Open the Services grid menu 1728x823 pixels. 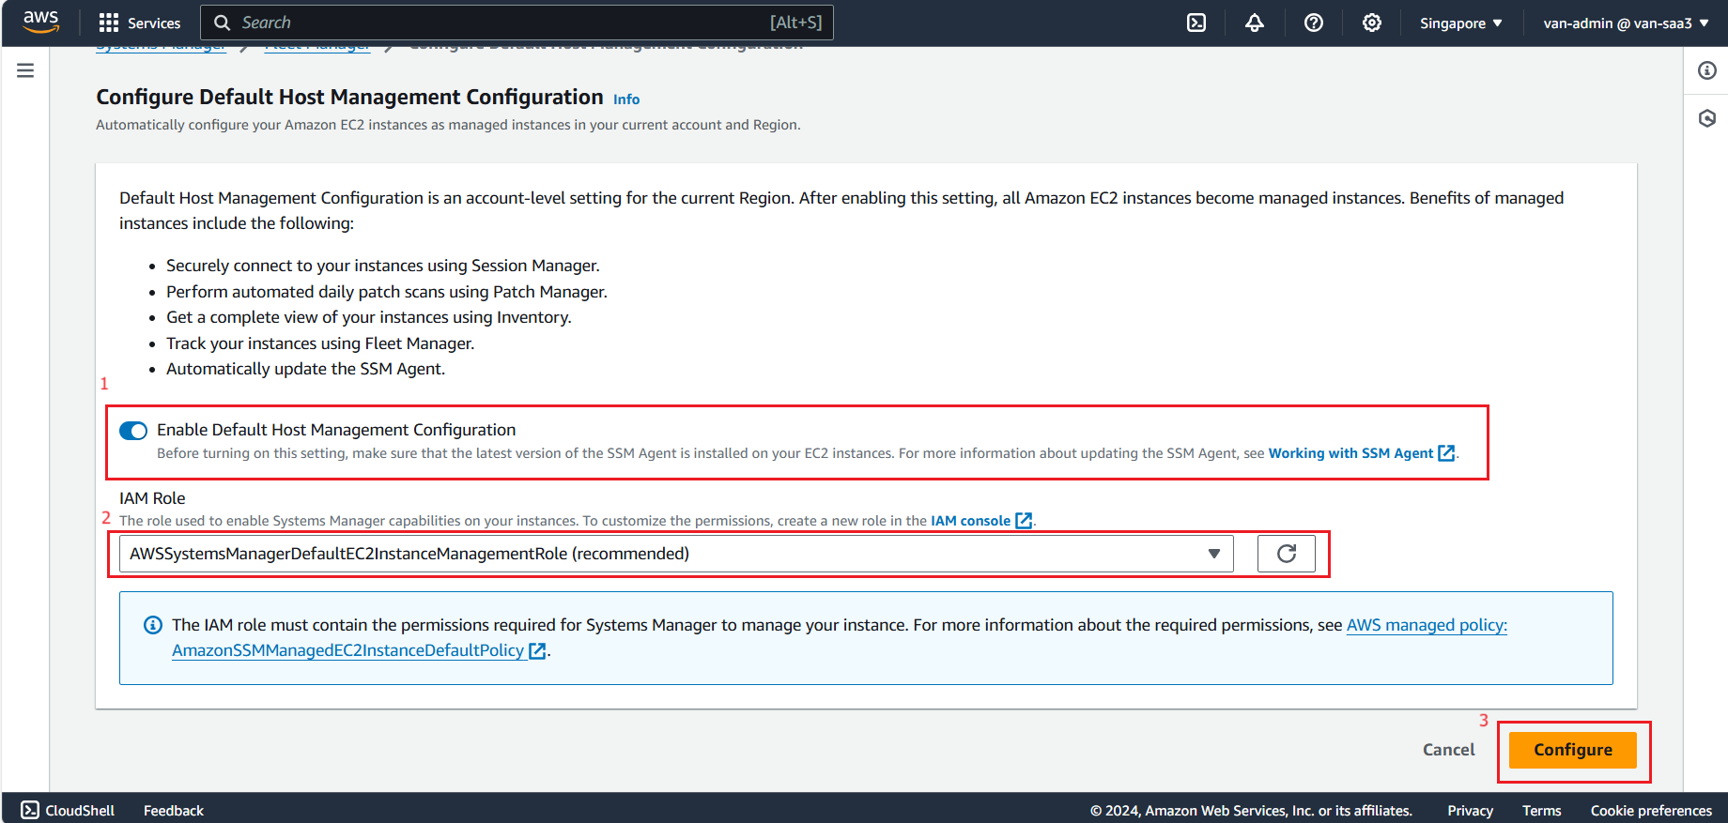coord(140,23)
